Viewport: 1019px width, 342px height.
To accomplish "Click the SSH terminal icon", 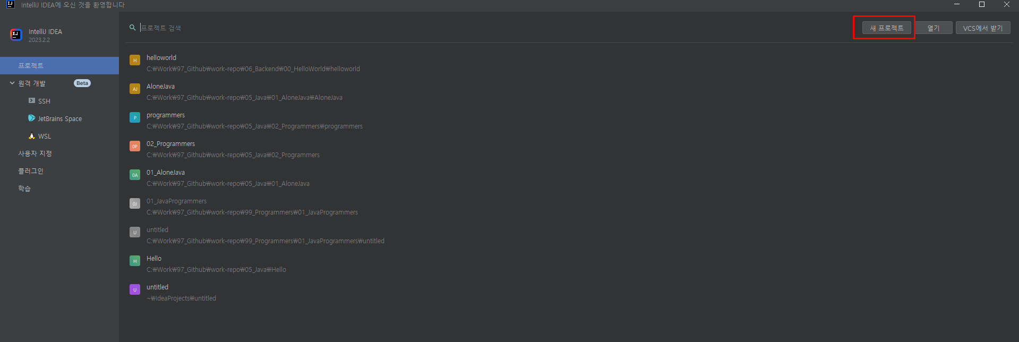I will [32, 100].
